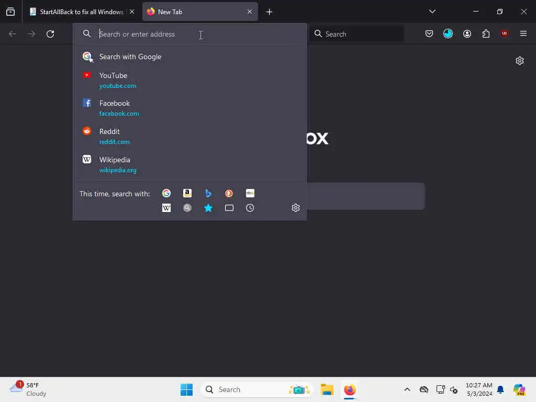Screen dimensions: 536x402
Task: Open new tab page customize gear
Action: (x=520, y=61)
